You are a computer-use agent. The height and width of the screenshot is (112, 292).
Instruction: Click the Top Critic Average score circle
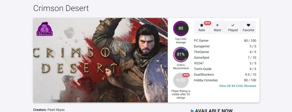coord(181,28)
